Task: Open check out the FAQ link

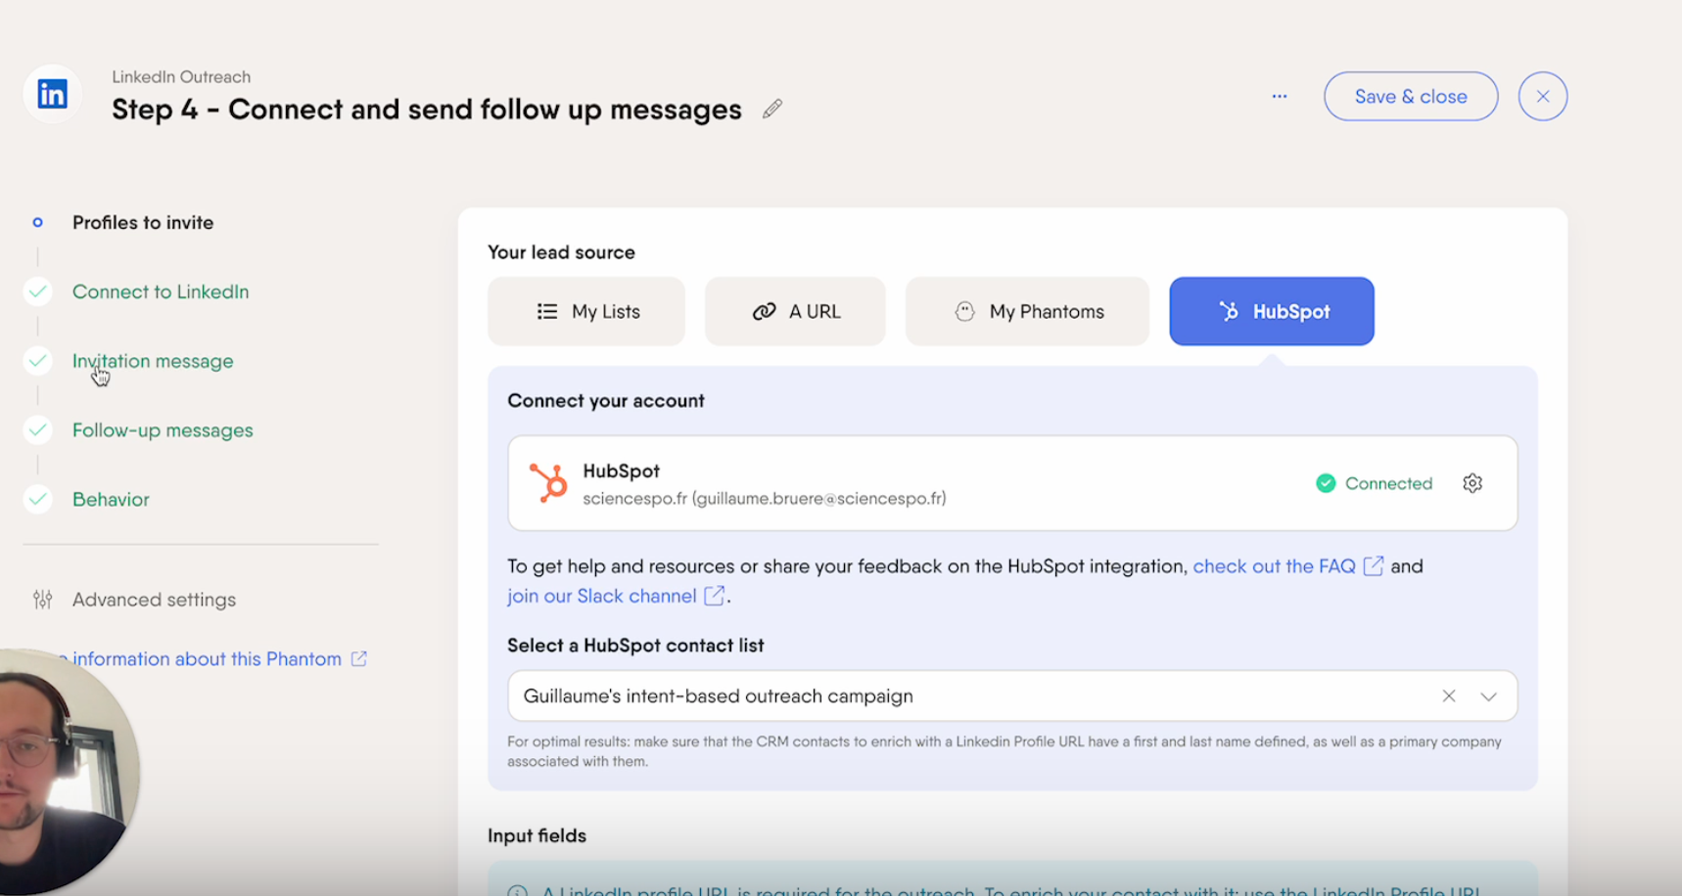Action: point(1274,566)
